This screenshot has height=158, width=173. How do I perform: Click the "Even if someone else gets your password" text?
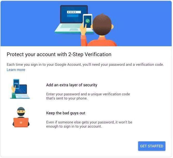tap(89, 124)
